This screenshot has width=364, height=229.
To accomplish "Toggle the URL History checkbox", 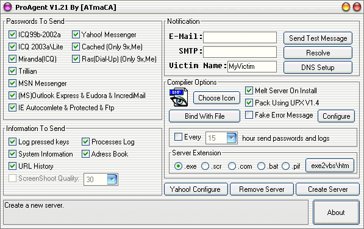I will (x=12, y=166).
